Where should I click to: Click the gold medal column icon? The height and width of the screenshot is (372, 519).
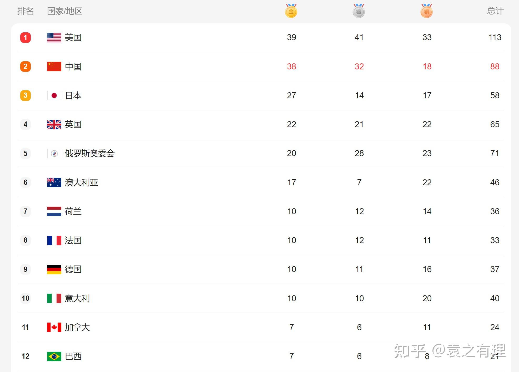tap(291, 11)
